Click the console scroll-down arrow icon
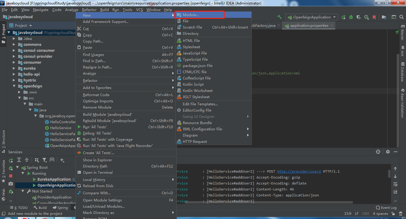Viewport: 406px width, 219px height. tap(395, 176)
